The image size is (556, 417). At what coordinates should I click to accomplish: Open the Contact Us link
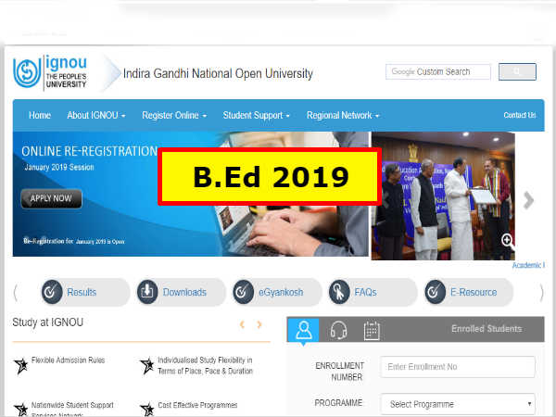point(519,116)
